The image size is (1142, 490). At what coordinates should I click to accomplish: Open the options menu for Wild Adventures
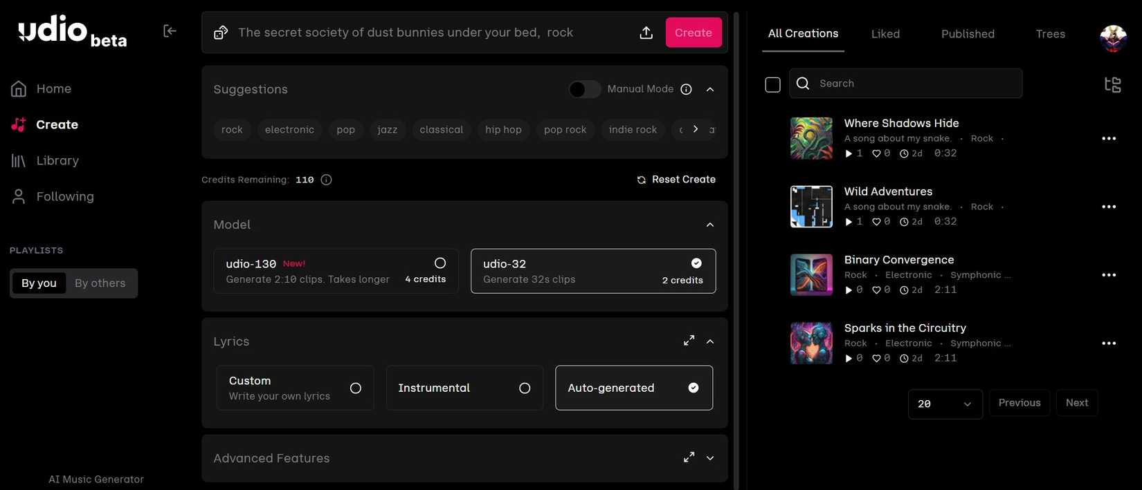coord(1109,207)
